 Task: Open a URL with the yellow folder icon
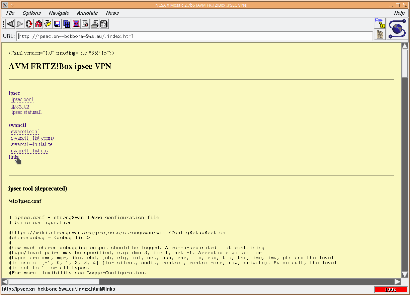pyautogui.click(x=48, y=24)
